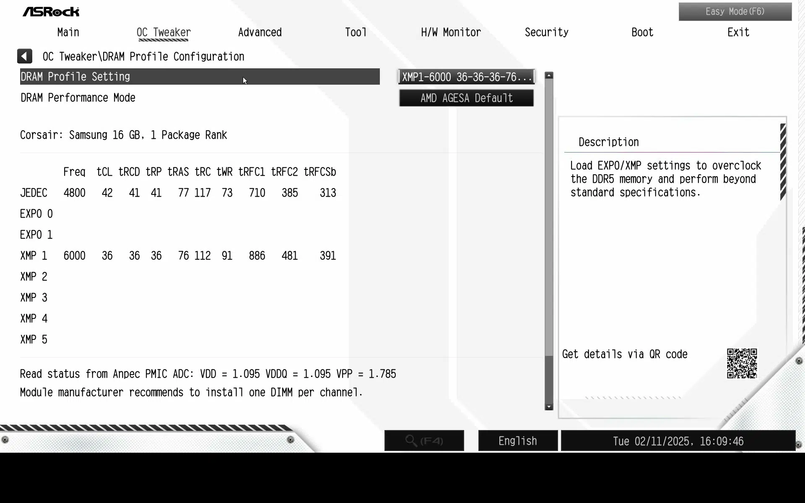Image resolution: width=805 pixels, height=503 pixels.
Task: Click scrollbar up arrow
Action: 549,75
